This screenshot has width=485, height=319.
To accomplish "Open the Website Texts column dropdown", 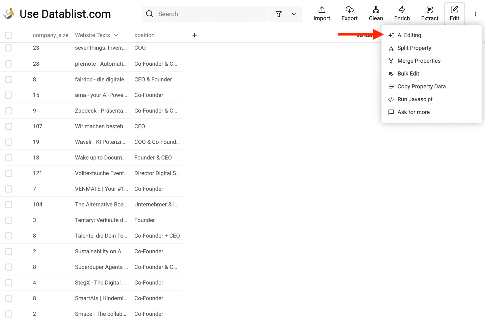I will [116, 35].
